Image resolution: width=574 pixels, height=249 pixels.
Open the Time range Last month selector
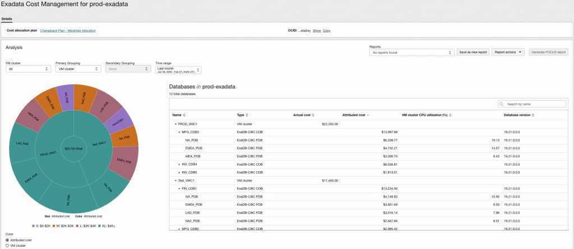coord(178,70)
